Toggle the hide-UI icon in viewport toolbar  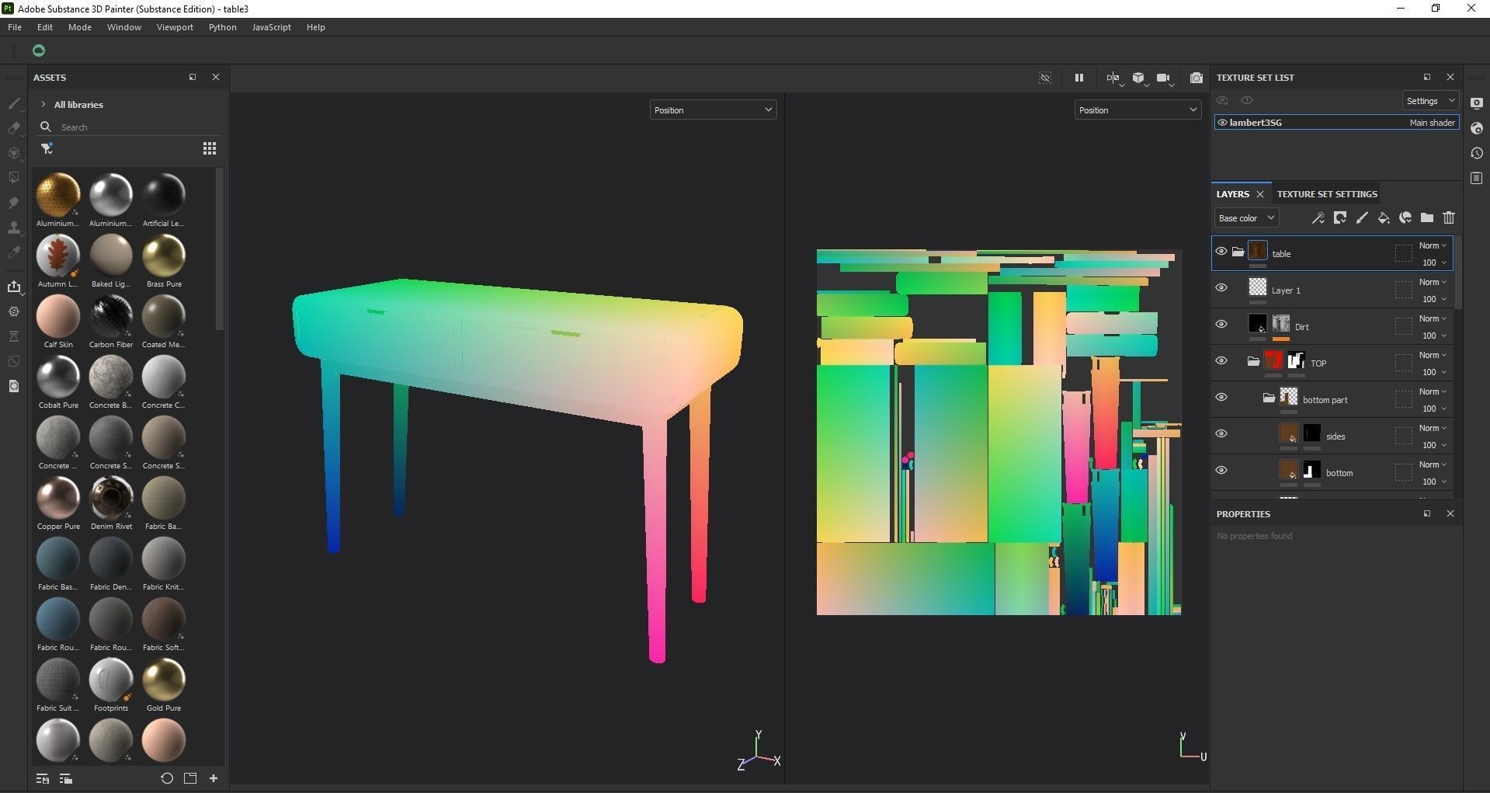(x=1045, y=78)
